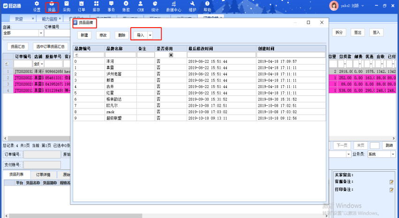Click the 跳转 jump button
Image resolution: width=399 pixels, height=218 pixels.
(x=389, y=145)
